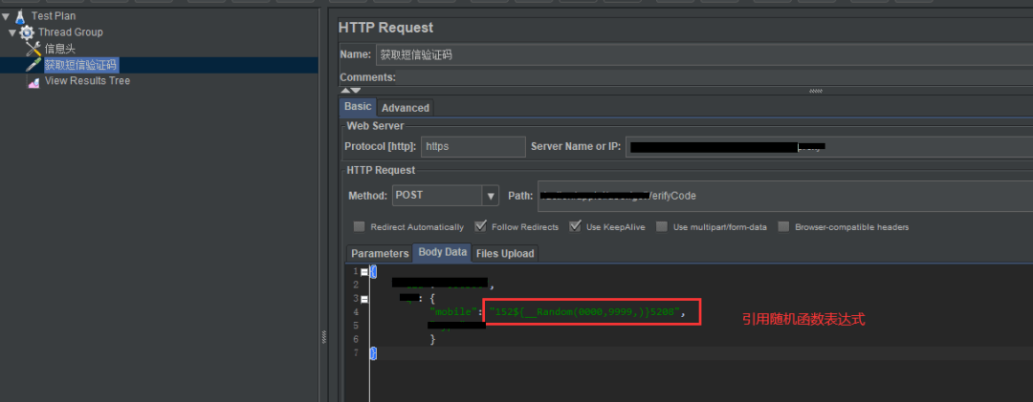The width and height of the screenshot is (1033, 402).
Task: Select View Results Tree in the tree
Action: tap(87, 81)
